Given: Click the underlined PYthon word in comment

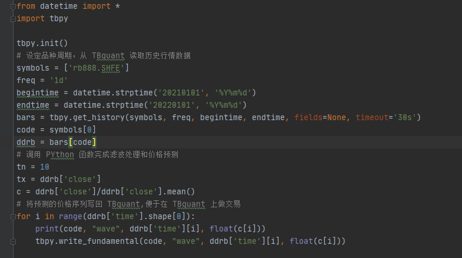Looking at the screenshot, I should 60,155.
